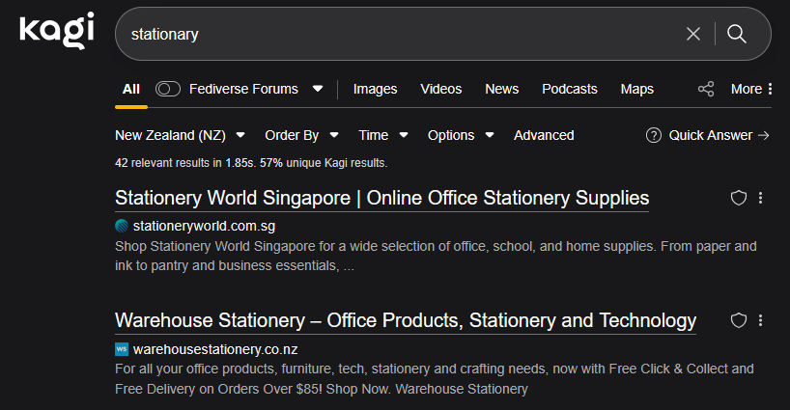Open the More menu

[x=752, y=89]
